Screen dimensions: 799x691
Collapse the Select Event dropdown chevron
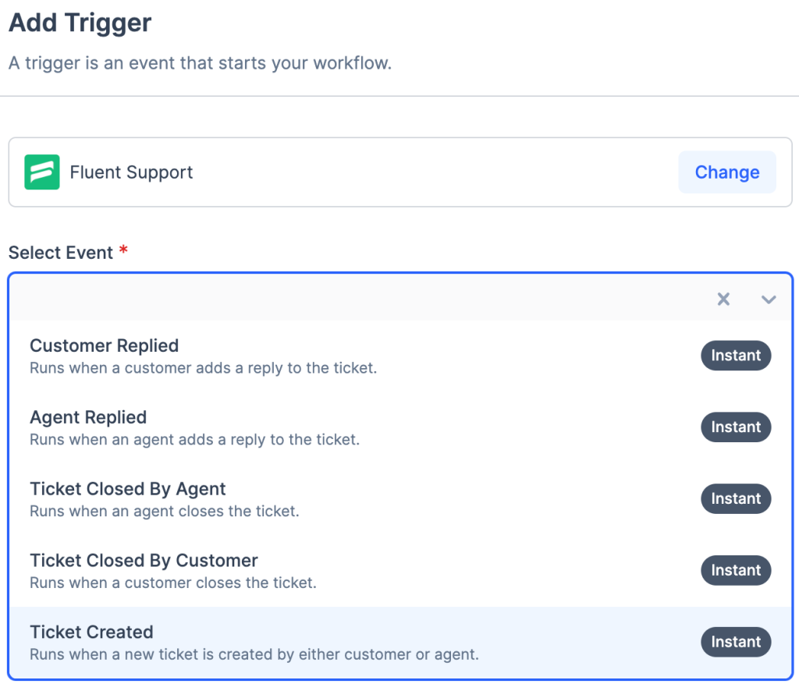(x=769, y=299)
